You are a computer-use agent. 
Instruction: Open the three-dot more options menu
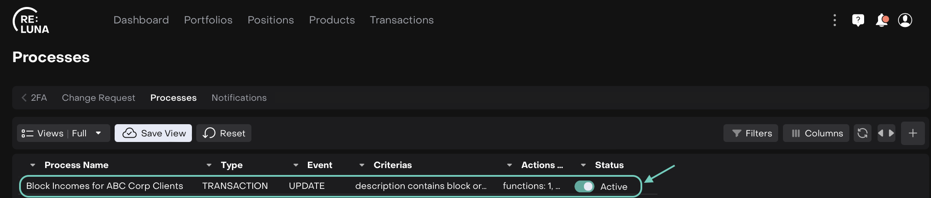point(834,20)
